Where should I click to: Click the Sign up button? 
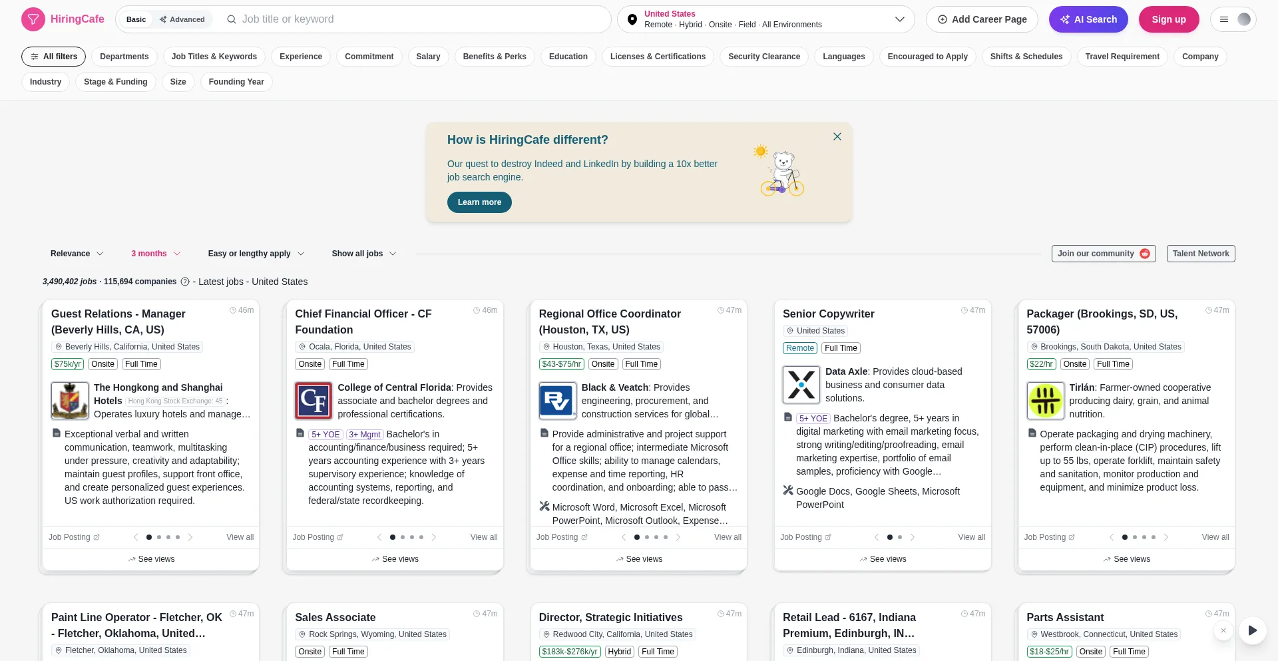coord(1169,19)
